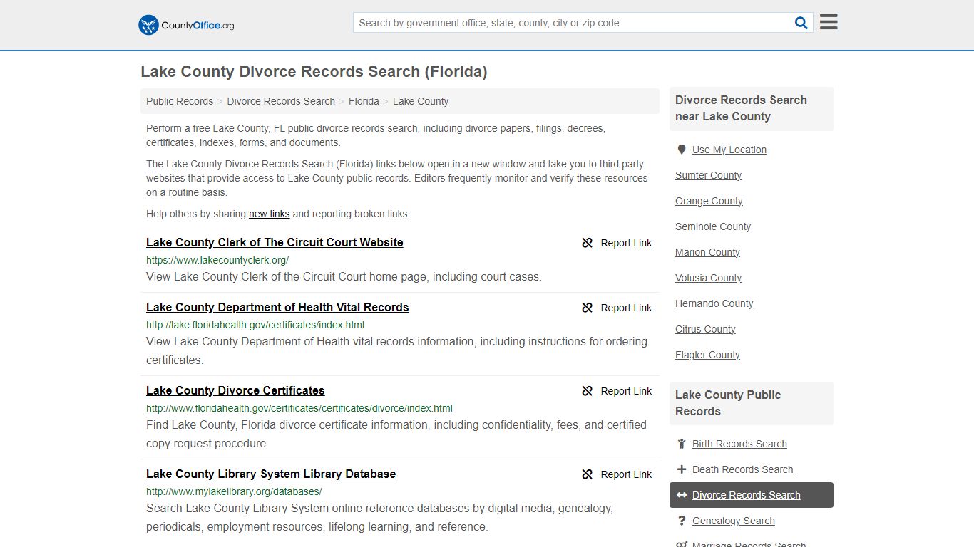The height and width of the screenshot is (547, 974).
Task: Click the Clerk of Circuit Court description text
Action: [344, 276]
